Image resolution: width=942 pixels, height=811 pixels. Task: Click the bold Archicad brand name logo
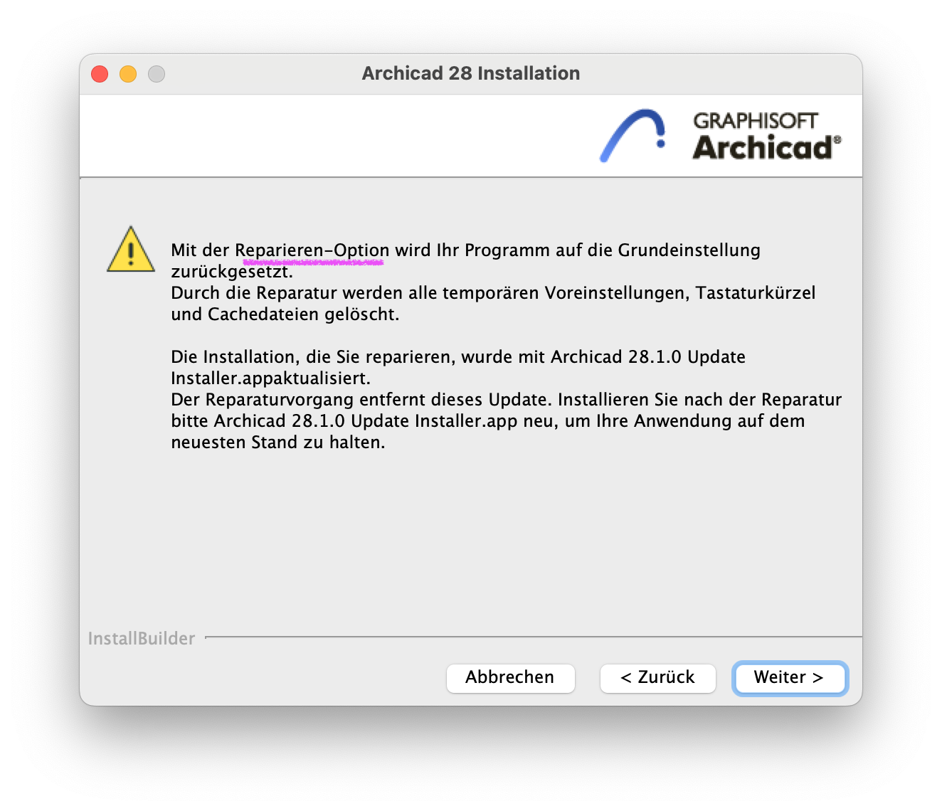click(x=766, y=147)
